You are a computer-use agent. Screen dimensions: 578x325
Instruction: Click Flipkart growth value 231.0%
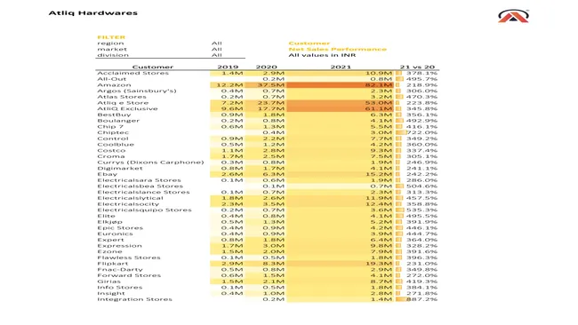tap(421, 264)
